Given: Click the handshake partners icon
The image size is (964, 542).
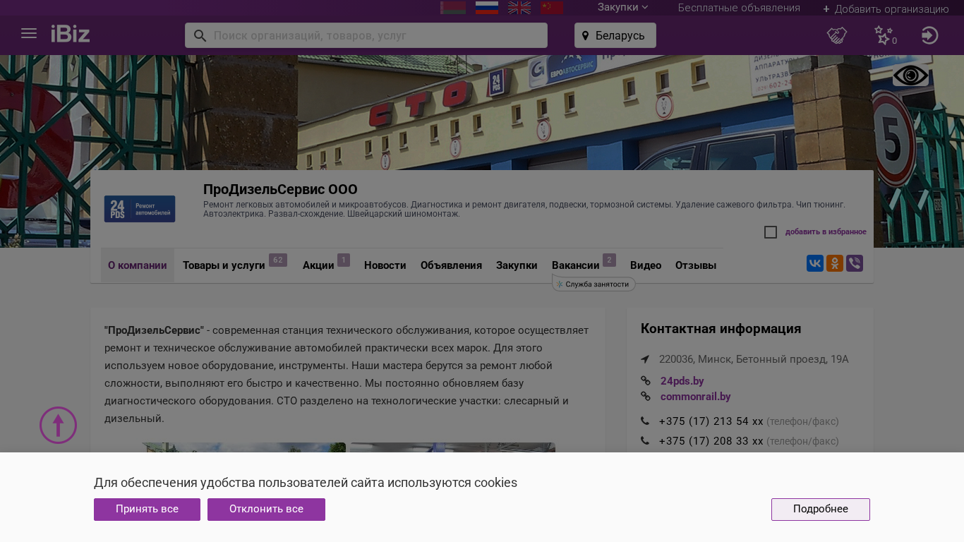Looking at the screenshot, I should click(837, 35).
